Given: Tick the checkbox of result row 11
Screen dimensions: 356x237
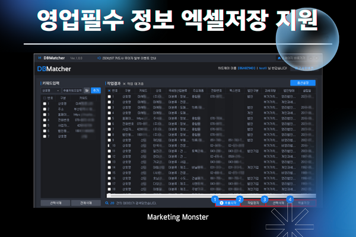Looking at the screenshot, I should pos(109,151).
